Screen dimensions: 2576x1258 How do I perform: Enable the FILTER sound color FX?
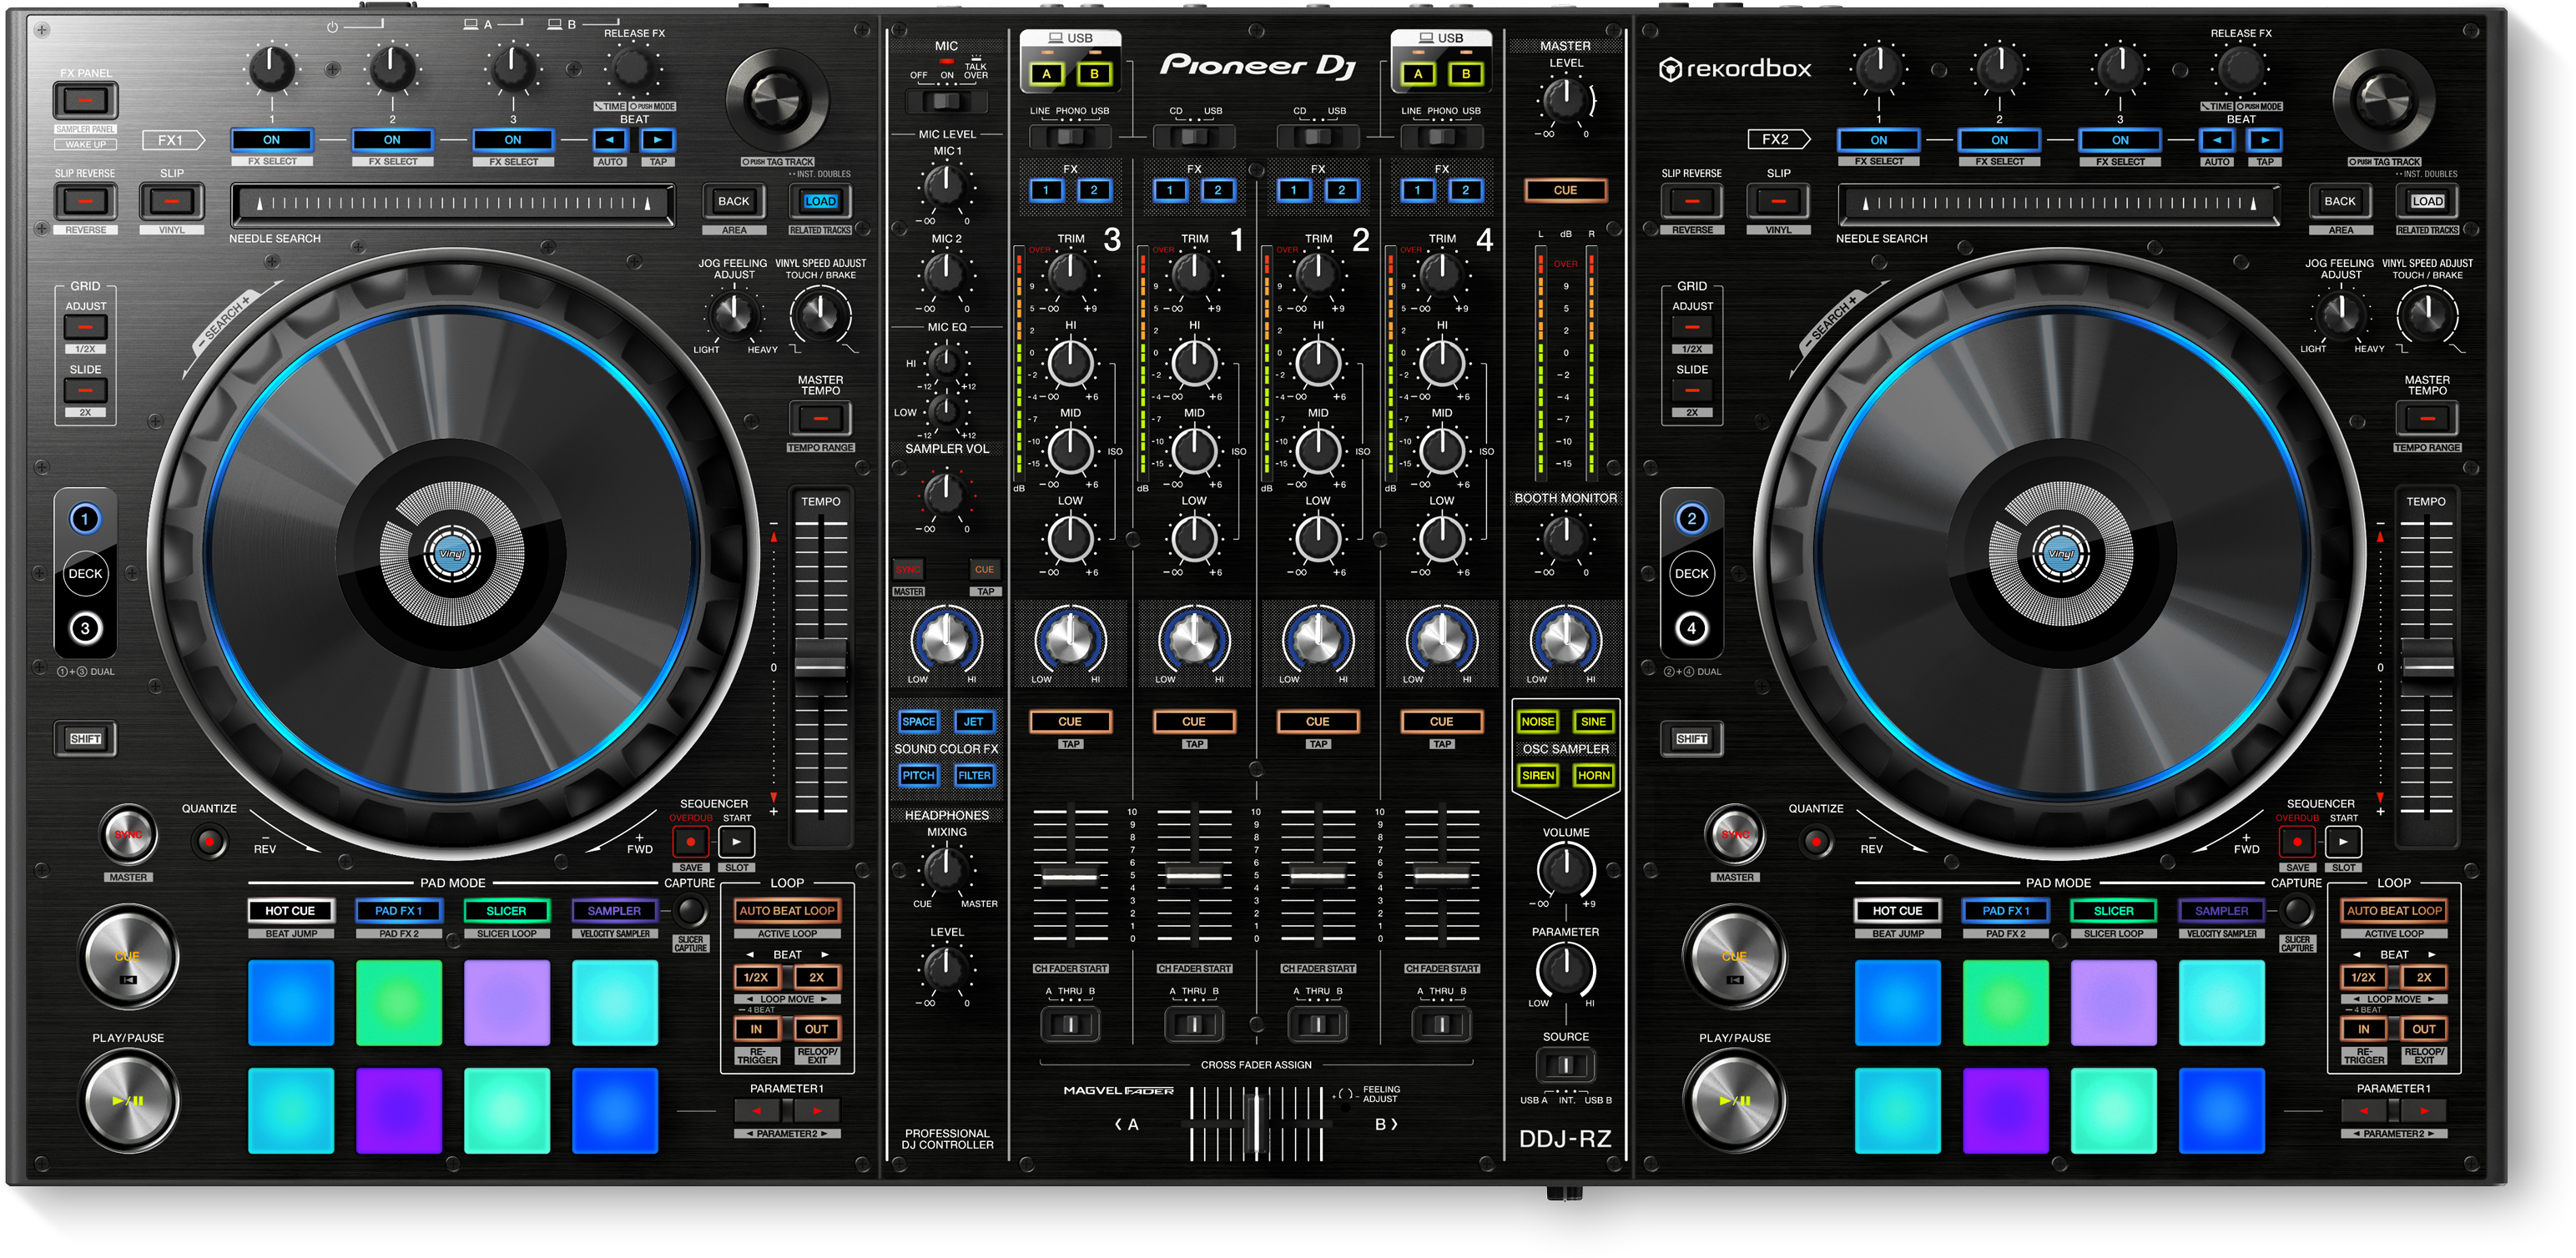[x=973, y=775]
